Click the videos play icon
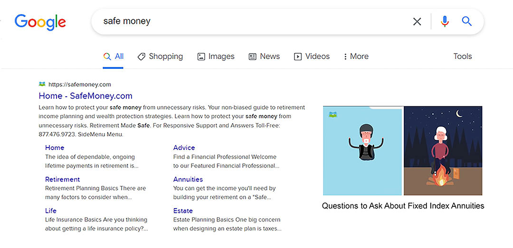Screen dimensions: 513x248 (x=298, y=56)
